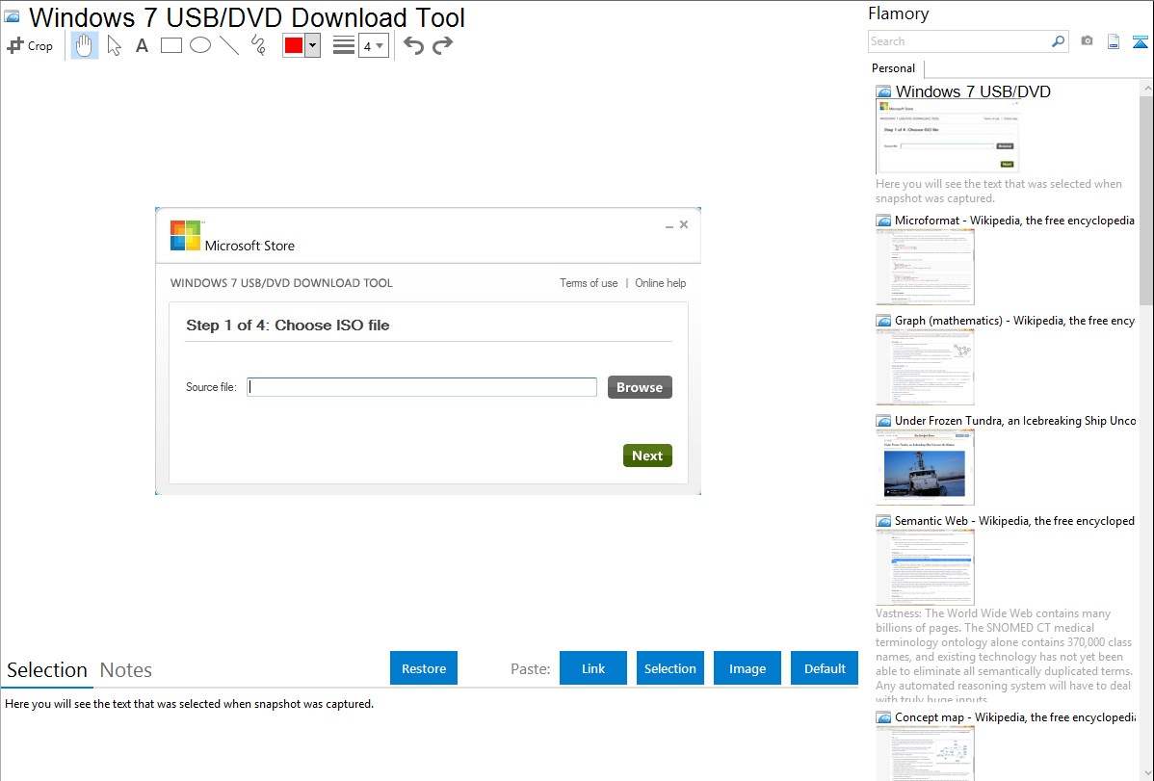1154x781 pixels.
Task: Click the Flamory icon beside Concept map entry
Action: (x=883, y=717)
